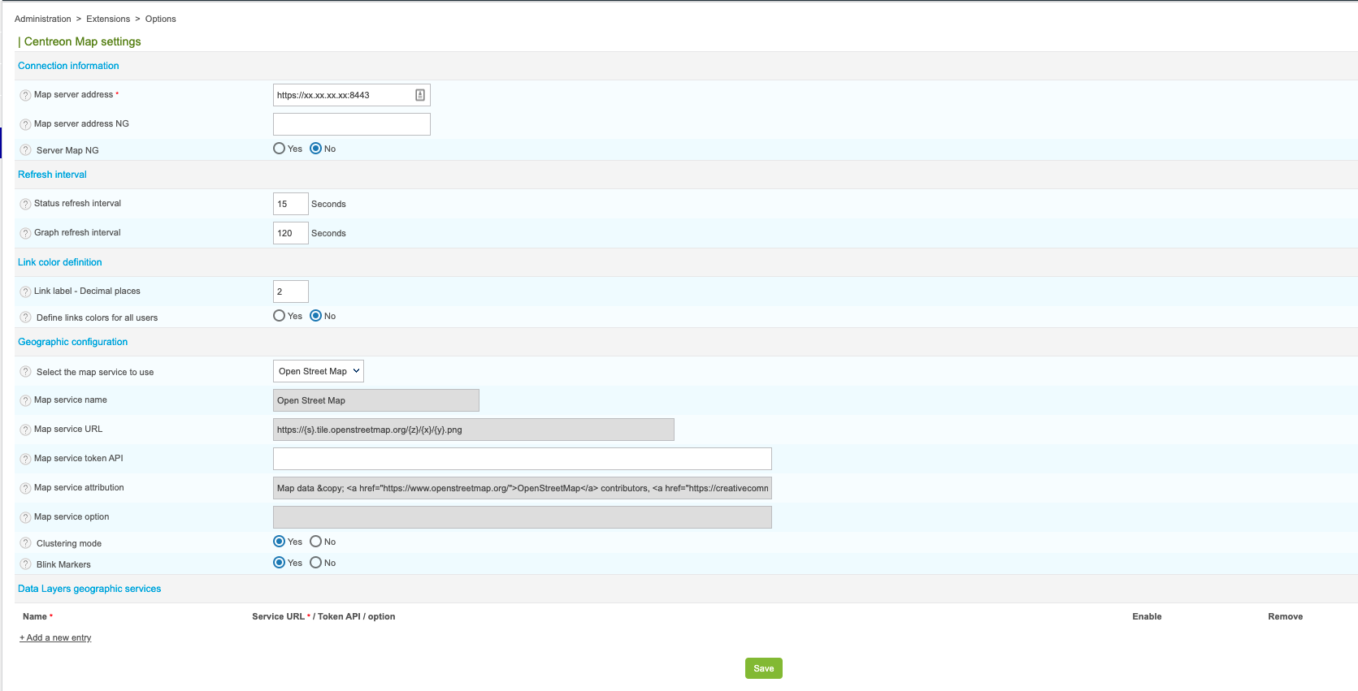Click into the Map service token API field
Viewport: 1358px width, 691px height.
522,459
